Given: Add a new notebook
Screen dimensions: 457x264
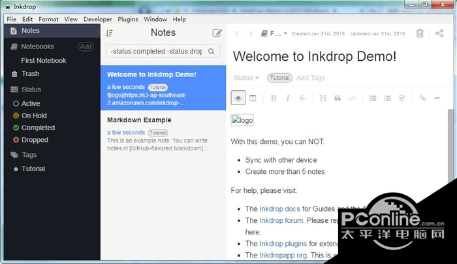Looking at the screenshot, I should (x=86, y=46).
